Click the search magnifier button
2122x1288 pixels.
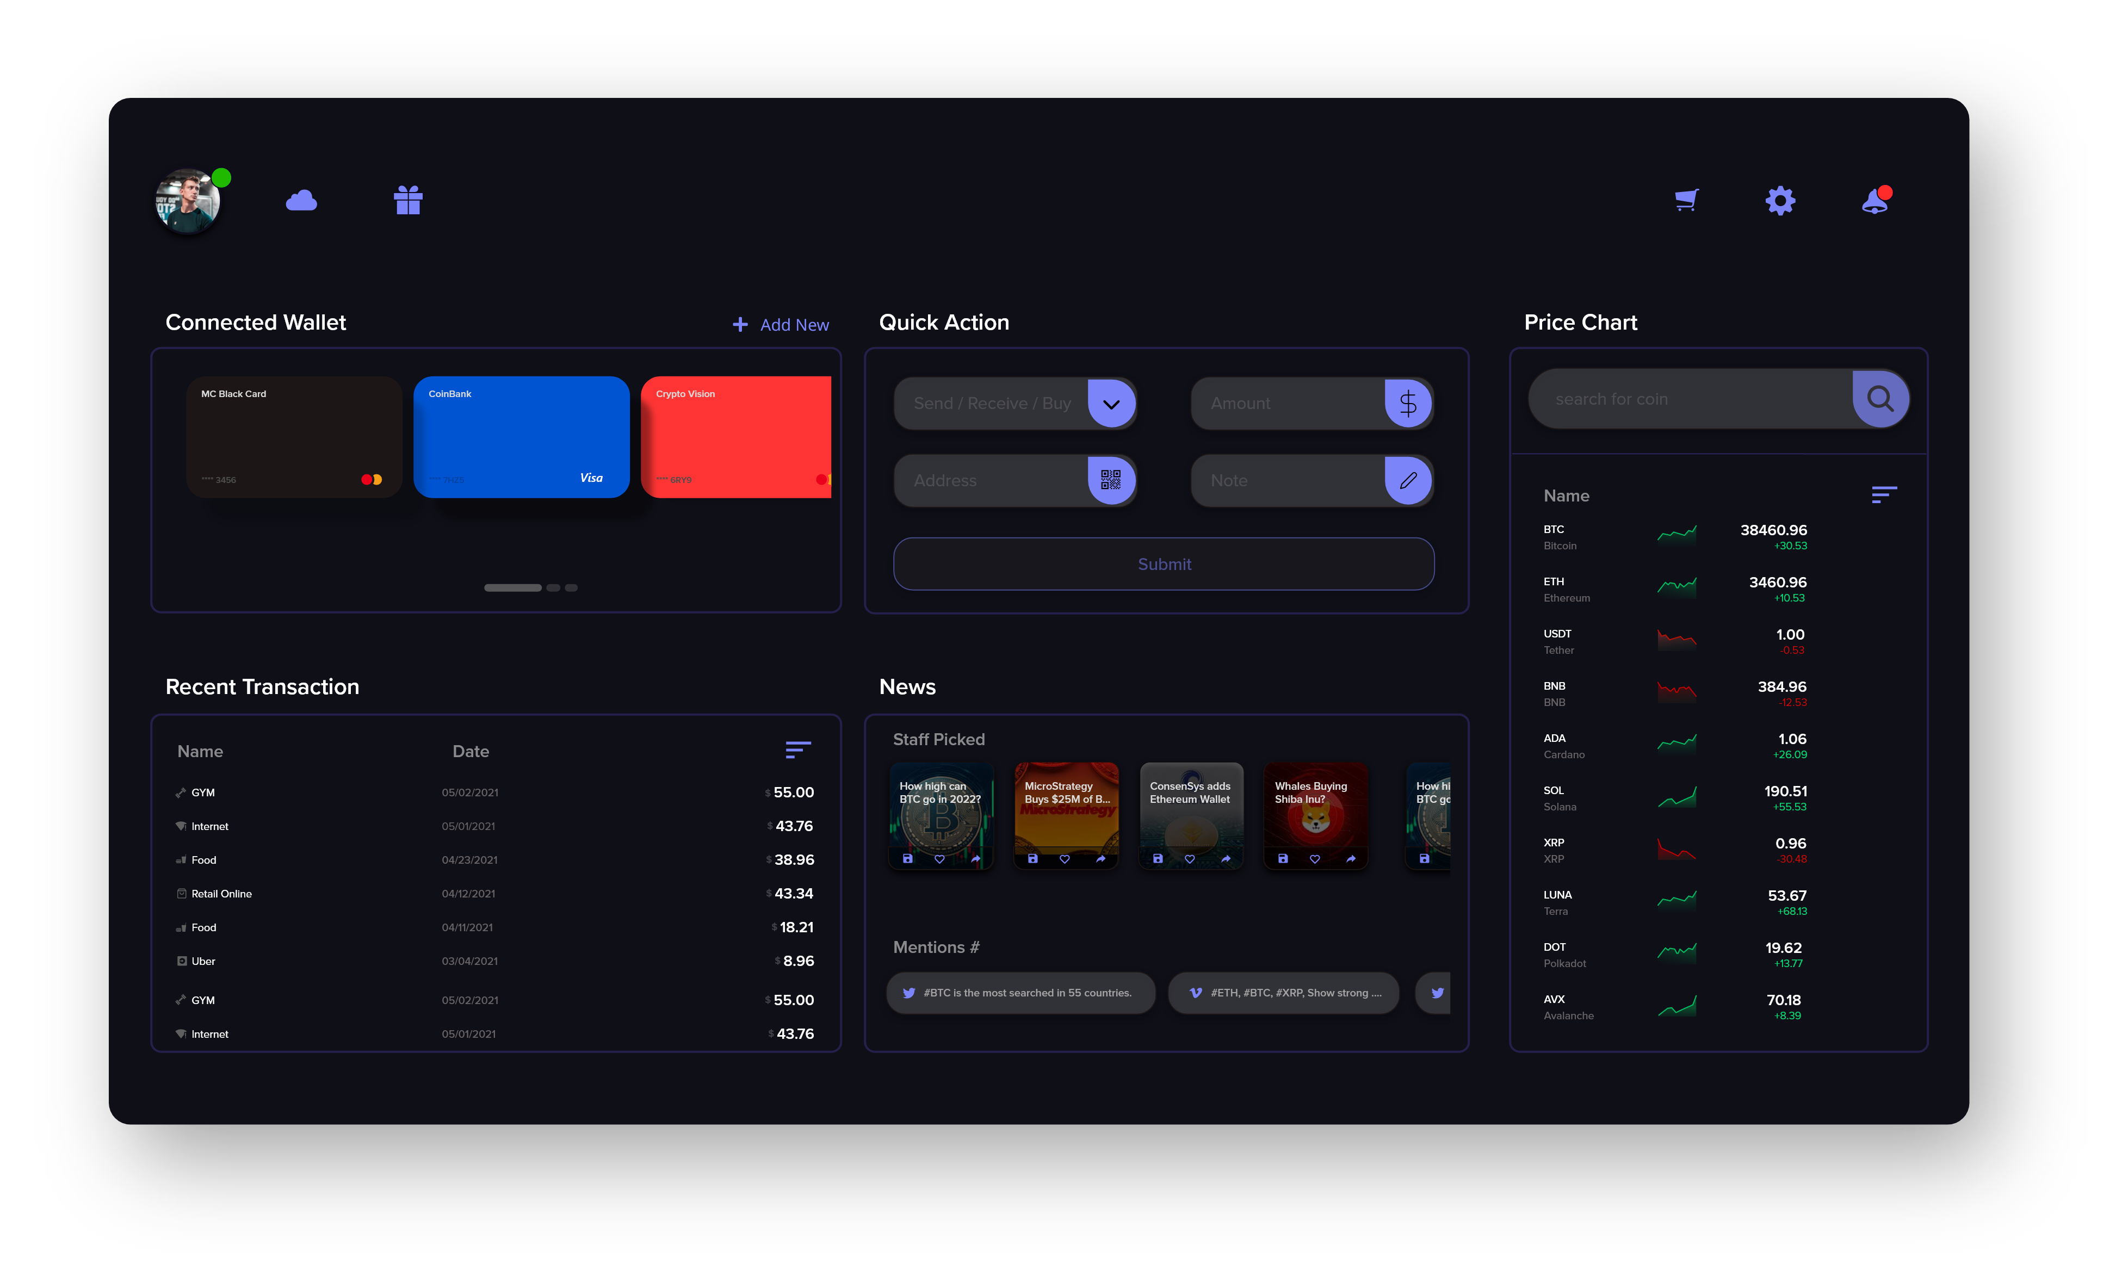(1880, 399)
